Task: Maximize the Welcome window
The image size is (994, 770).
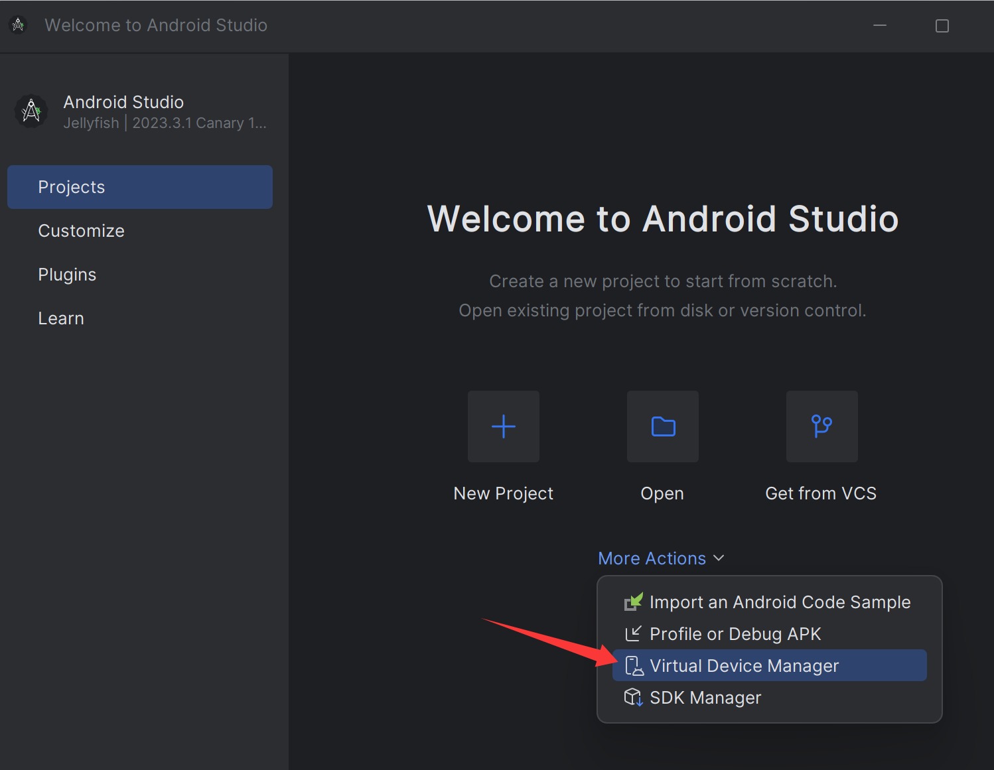Action: [942, 25]
